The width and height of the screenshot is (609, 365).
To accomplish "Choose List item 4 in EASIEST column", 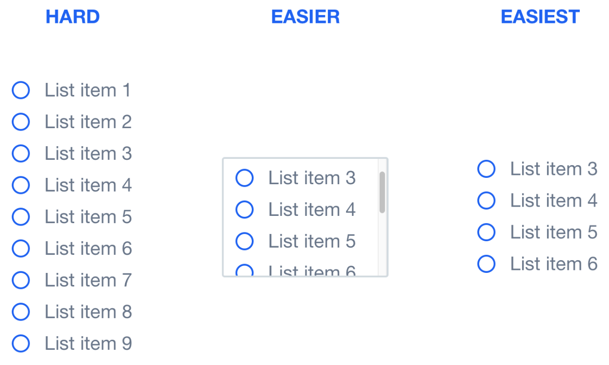I will click(487, 201).
